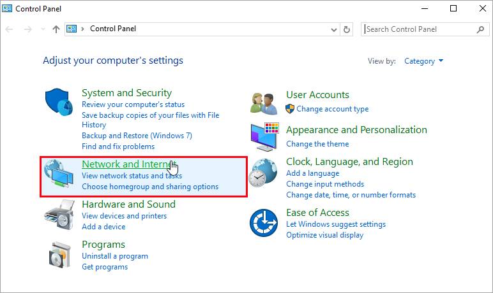Go up one level with up arrow
This screenshot has height=293, width=493.
point(56,29)
